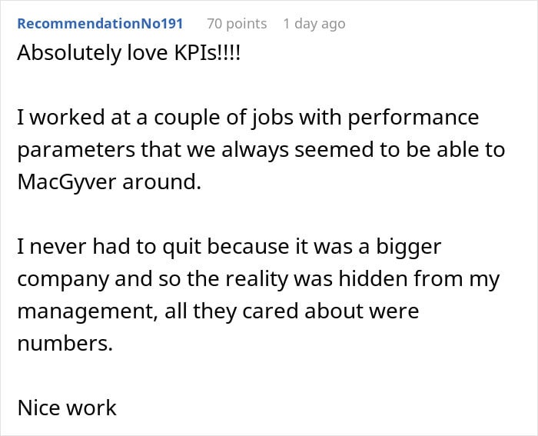Open the RecommendationNo191 user profile
This screenshot has width=538, height=436.
100,24
